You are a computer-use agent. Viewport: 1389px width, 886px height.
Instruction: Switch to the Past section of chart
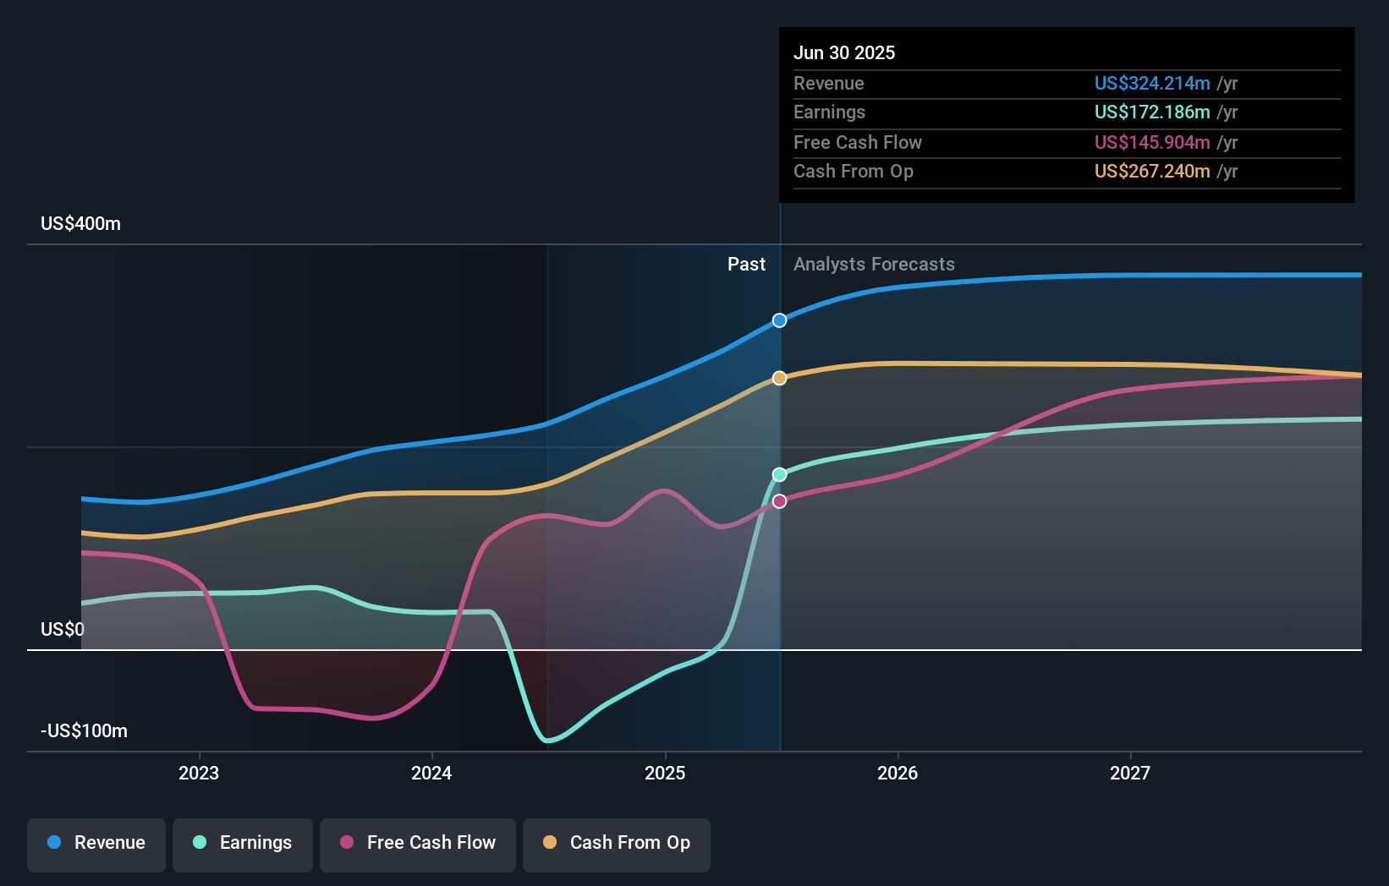click(746, 264)
